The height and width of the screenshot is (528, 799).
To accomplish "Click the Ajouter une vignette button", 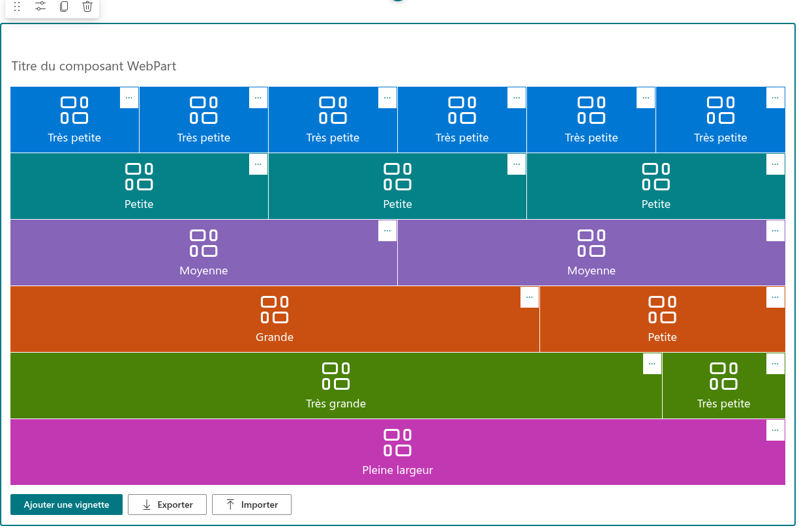I will (x=67, y=505).
